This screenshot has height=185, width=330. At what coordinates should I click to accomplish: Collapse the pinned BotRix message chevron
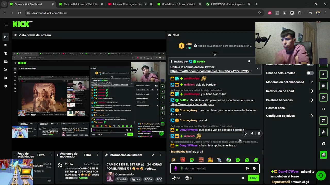[x=257, y=68]
